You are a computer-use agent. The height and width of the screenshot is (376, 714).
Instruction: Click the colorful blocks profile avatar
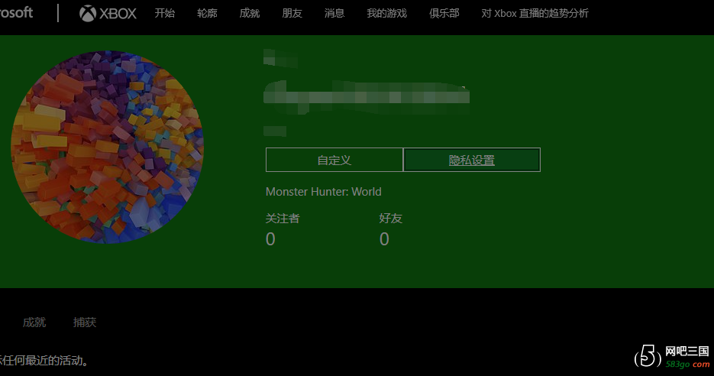click(x=108, y=147)
